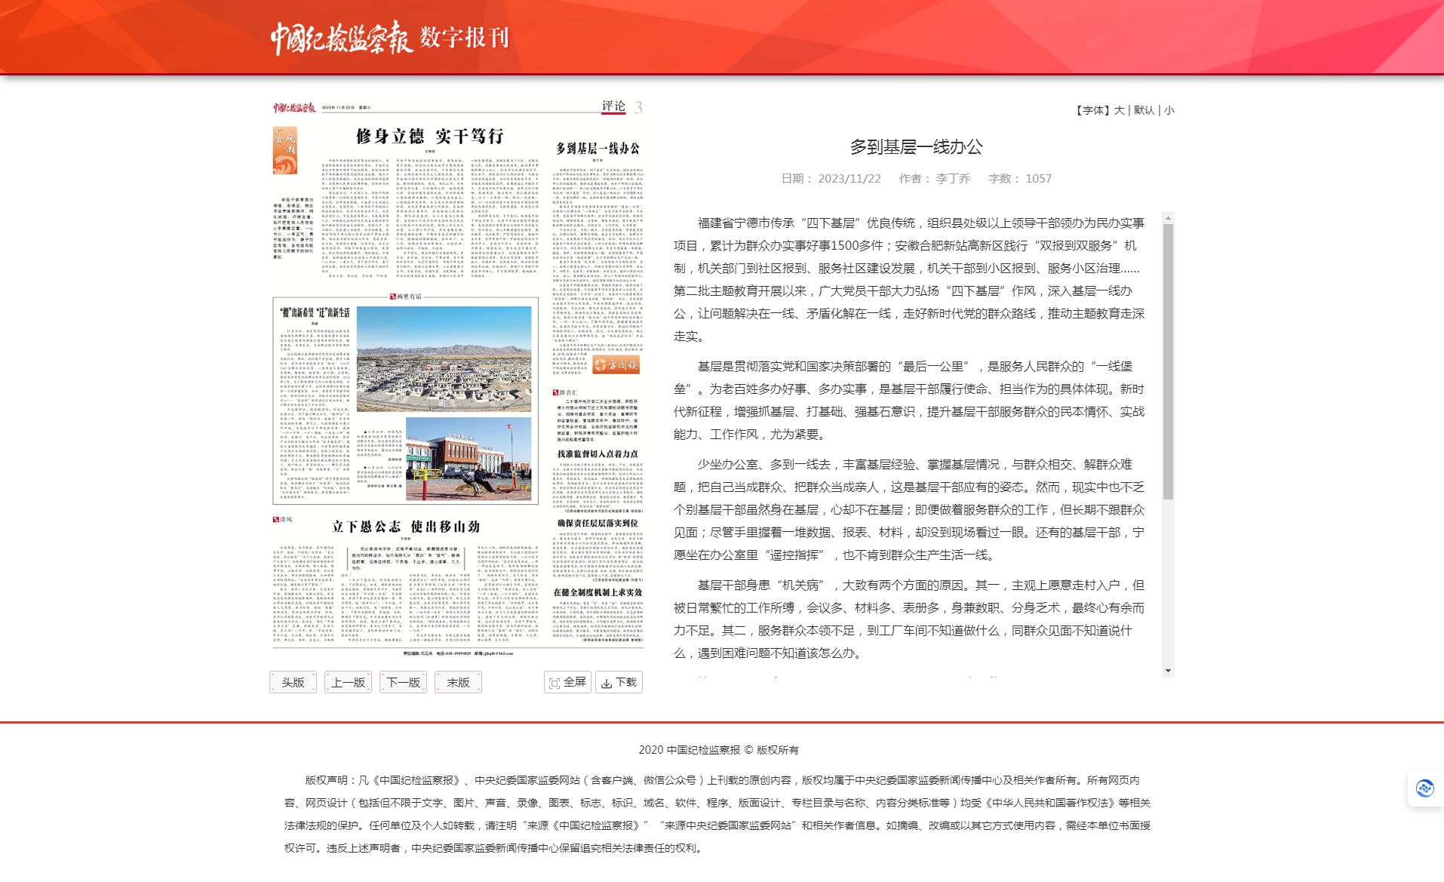Open the article 在健全制度机制上求实效
The image size is (1444, 882).
click(598, 592)
